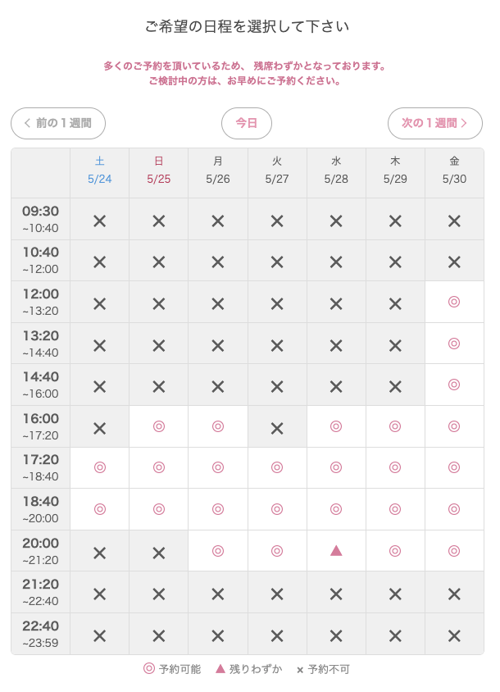Select Tuesday 5/27 20:00 available slot

(277, 551)
